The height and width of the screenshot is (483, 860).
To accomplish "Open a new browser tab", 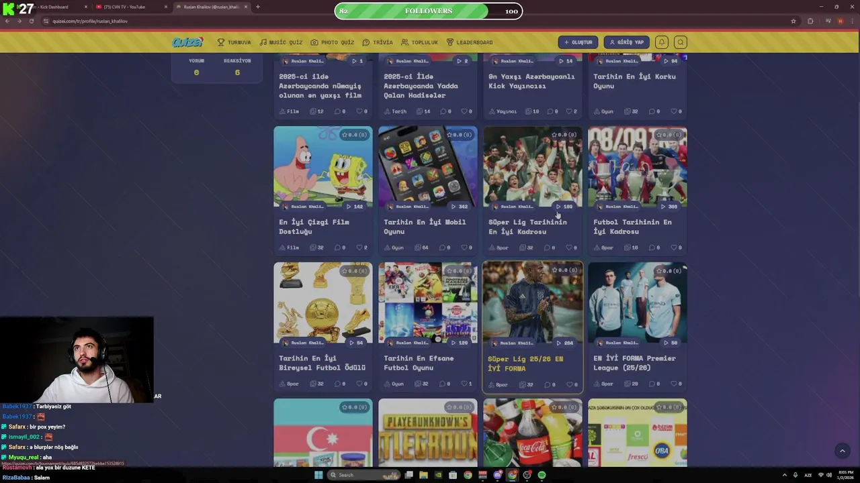I will point(258,7).
